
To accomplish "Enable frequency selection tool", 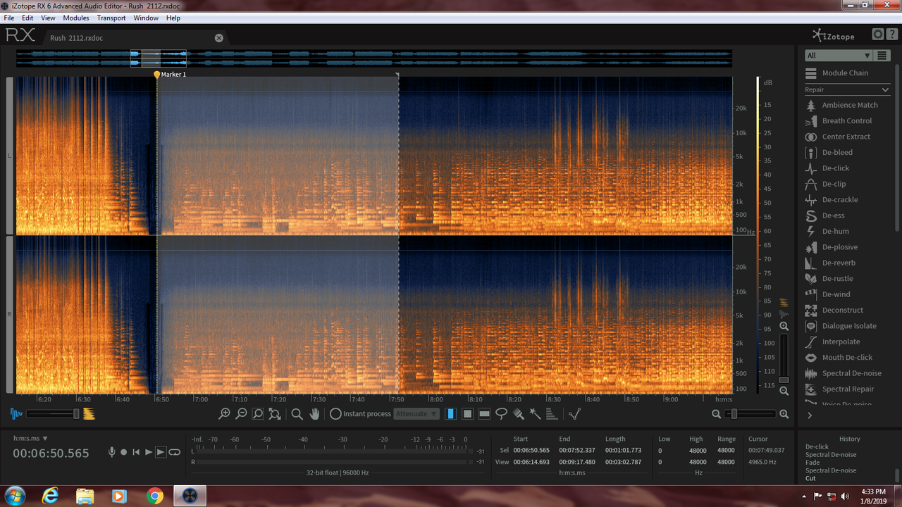I will 484,414.
